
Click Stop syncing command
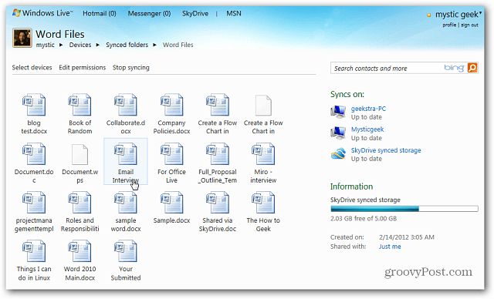131,68
